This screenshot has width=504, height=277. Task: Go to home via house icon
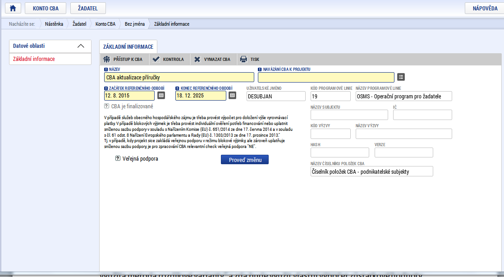pyautogui.click(x=13, y=9)
